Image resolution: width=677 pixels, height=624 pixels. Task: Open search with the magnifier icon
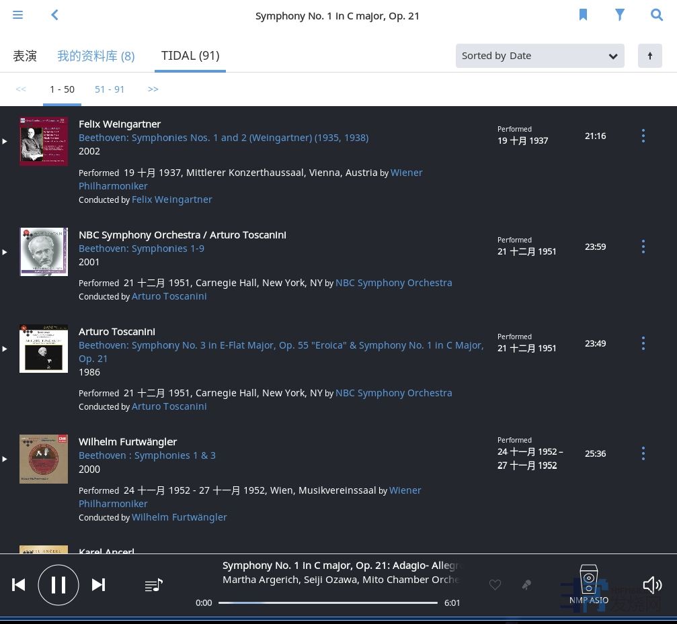656,15
